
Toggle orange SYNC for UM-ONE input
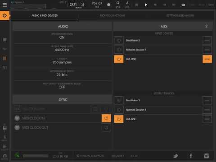(207, 59)
